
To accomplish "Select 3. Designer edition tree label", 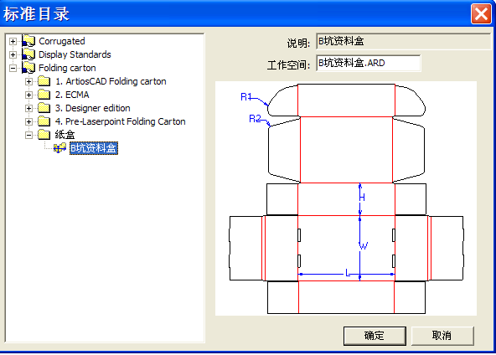I will coord(93,108).
